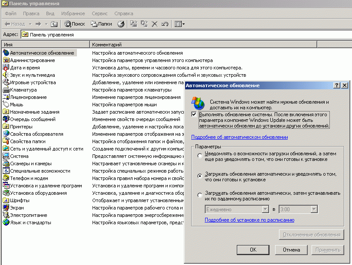Viewport: 352px width, 265px height.
Task: Open link Подробнее об установке по расписанию
Action: [249, 220]
